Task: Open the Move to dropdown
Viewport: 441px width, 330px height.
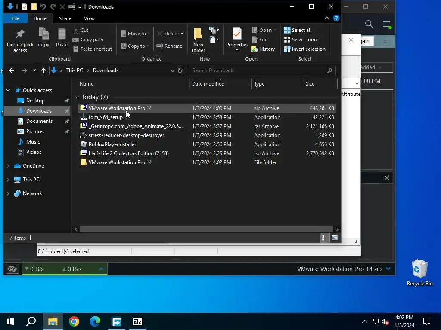Action: 135,34
